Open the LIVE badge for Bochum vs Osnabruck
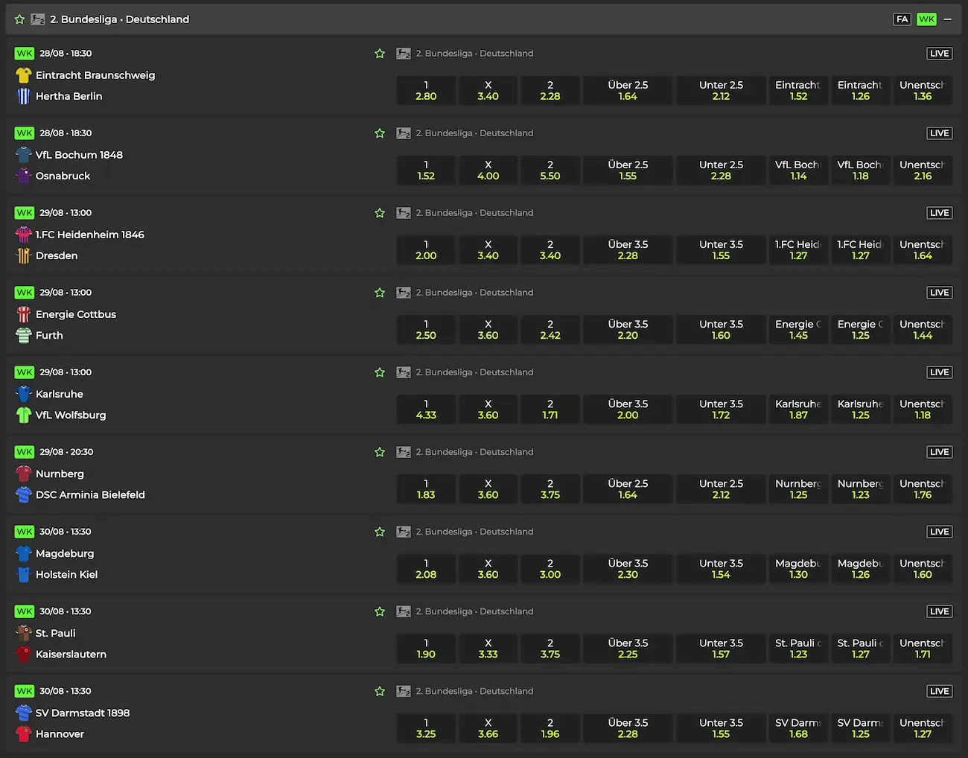968x758 pixels. point(940,133)
